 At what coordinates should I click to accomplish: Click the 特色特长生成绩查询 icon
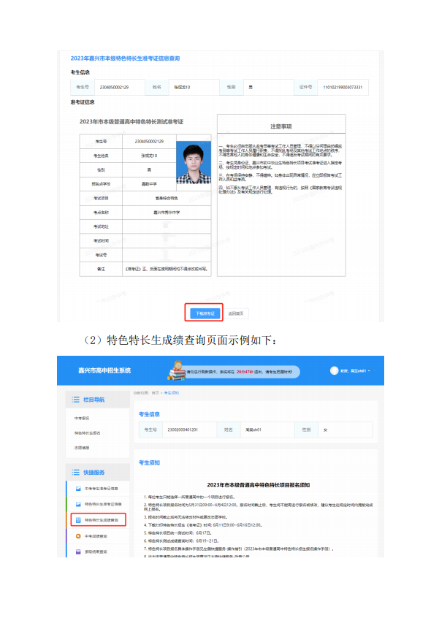click(77, 520)
